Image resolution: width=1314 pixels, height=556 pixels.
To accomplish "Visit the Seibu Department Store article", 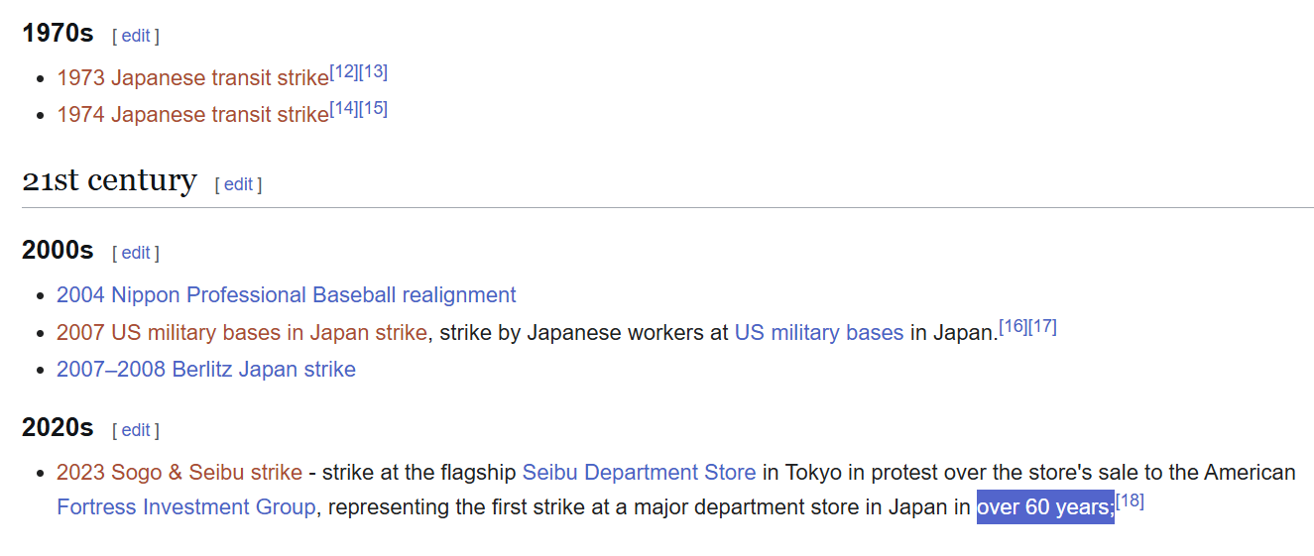I will [639, 473].
